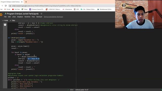162x91 pixels.
Task: Click the line convert = abjad[enkripsi] in deskripsi
Action: coord(29,61)
